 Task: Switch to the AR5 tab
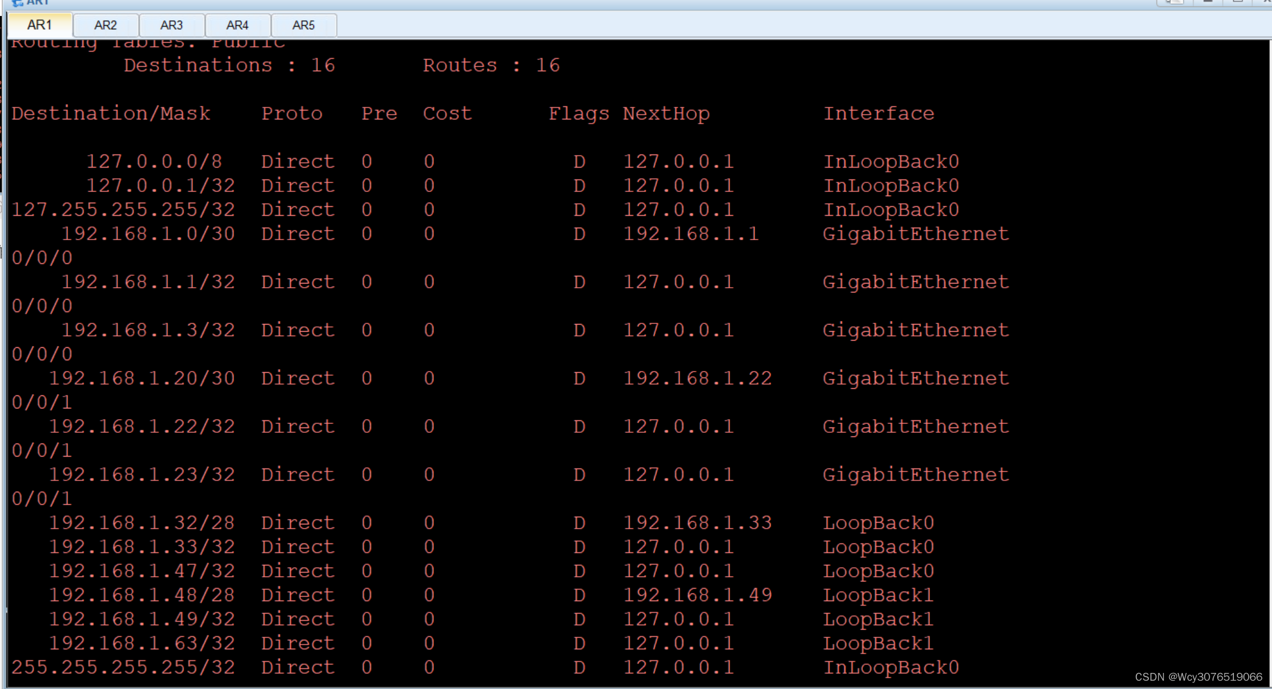303,25
